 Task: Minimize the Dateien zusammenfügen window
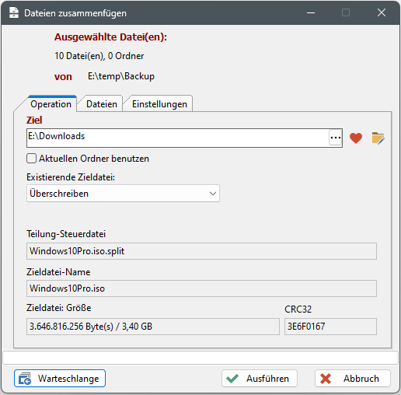coord(311,12)
